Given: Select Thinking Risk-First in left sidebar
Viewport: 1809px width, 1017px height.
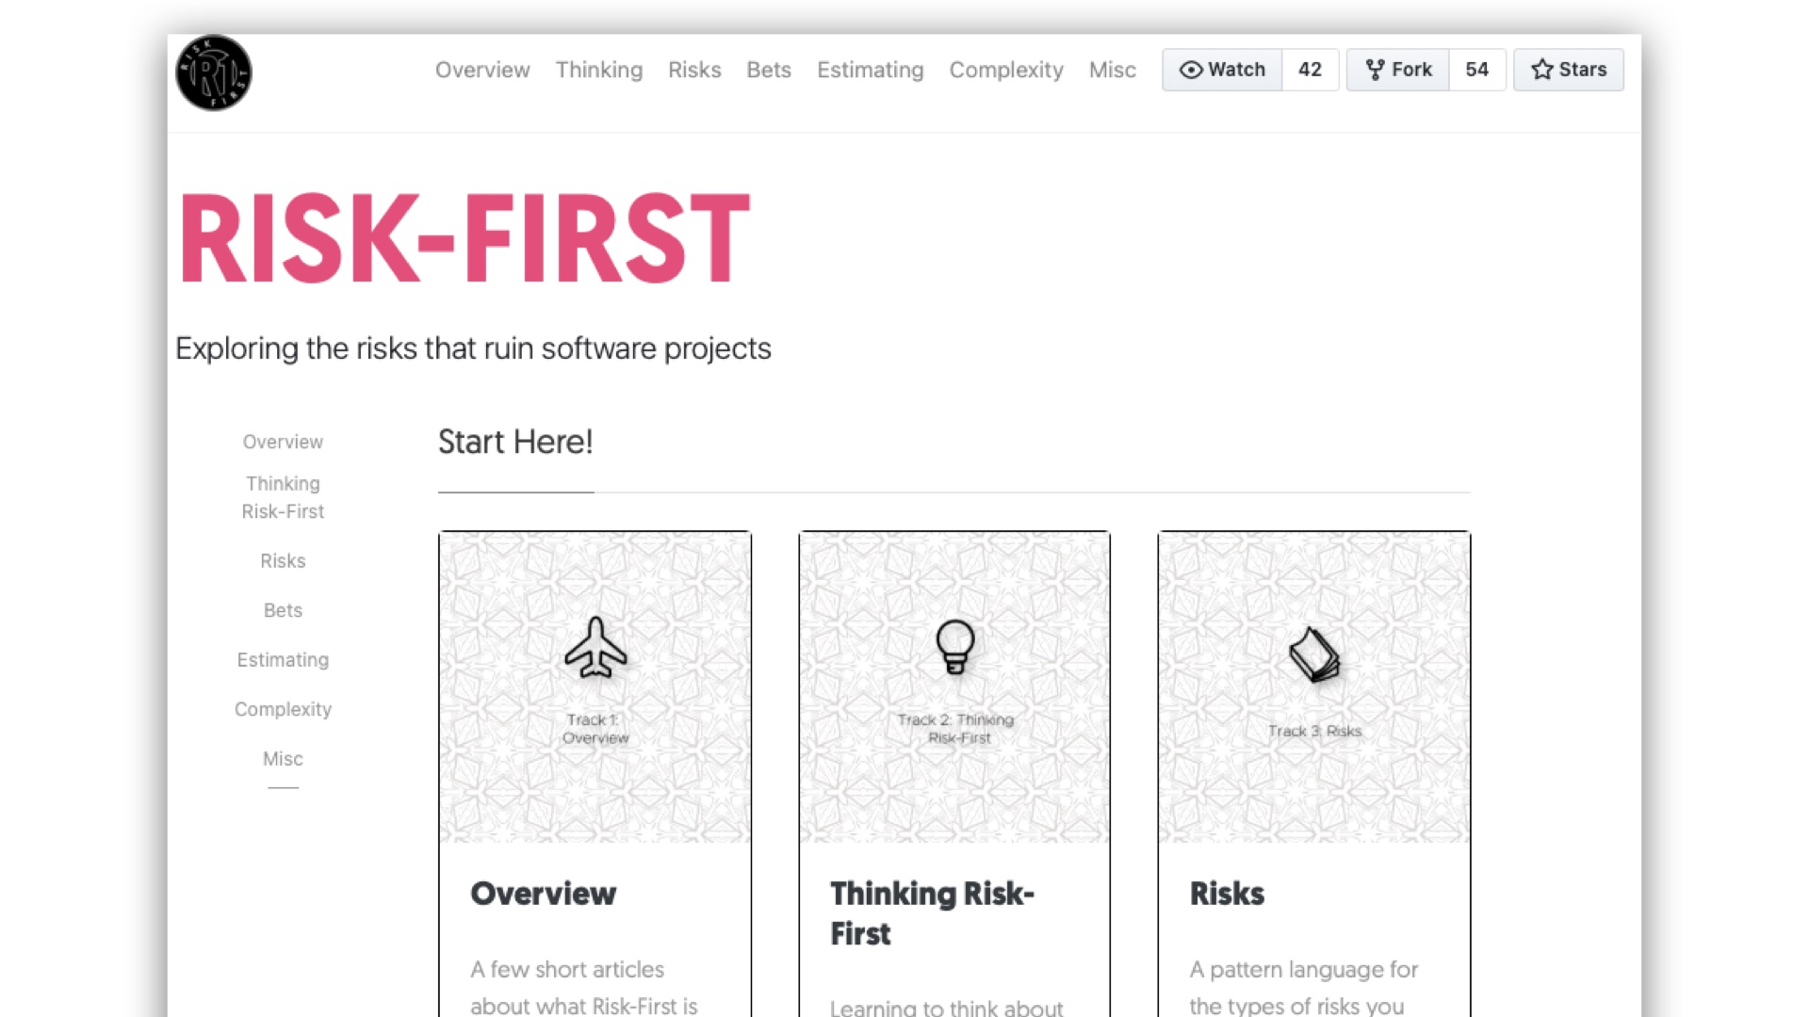Looking at the screenshot, I should click(283, 497).
